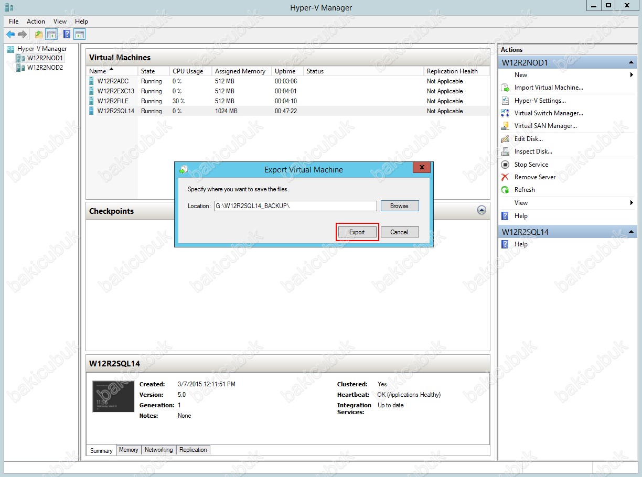Collapse the Checkpoints section chevron
Image resolution: width=642 pixels, height=477 pixels.
click(x=481, y=210)
